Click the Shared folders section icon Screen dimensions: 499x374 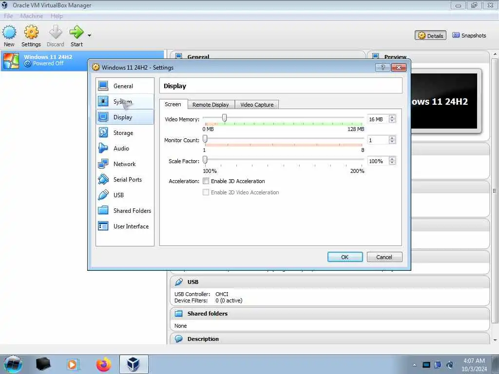point(179,314)
